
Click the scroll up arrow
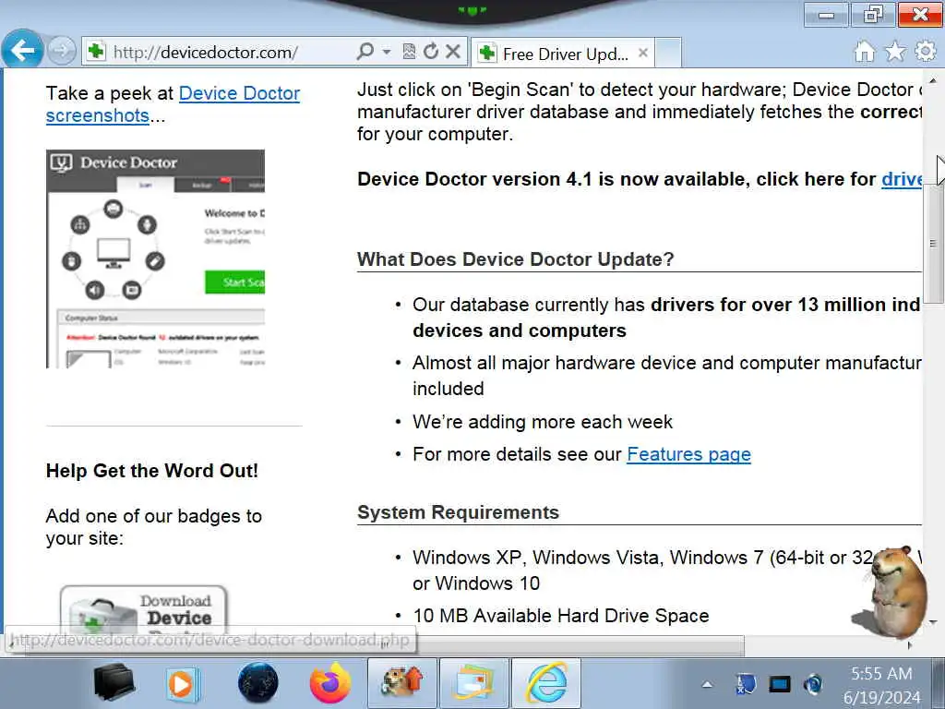tap(933, 80)
